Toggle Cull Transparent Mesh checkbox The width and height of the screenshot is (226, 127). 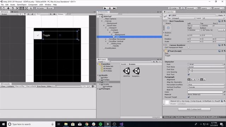pyautogui.click(x=189, y=47)
